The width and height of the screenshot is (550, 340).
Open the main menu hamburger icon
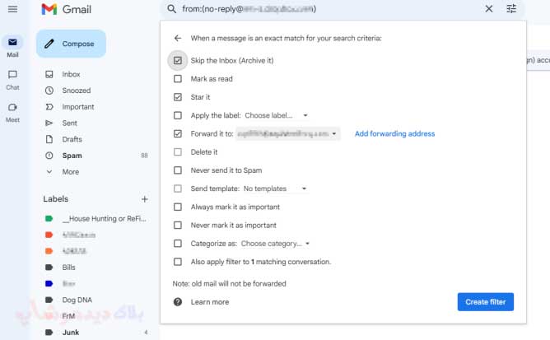[12, 9]
